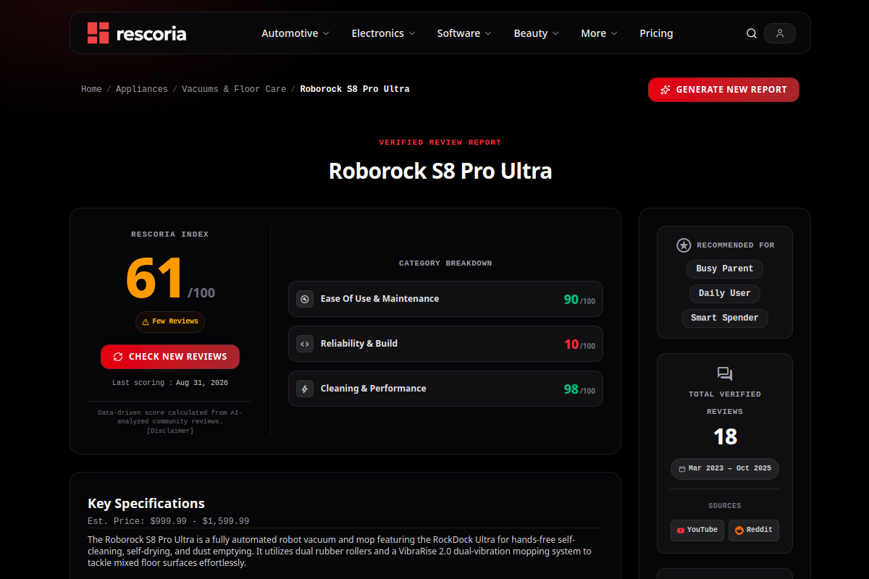Viewport: 869px width, 579px height.
Task: Click the 90 Ease Of Use score
Action: click(571, 300)
